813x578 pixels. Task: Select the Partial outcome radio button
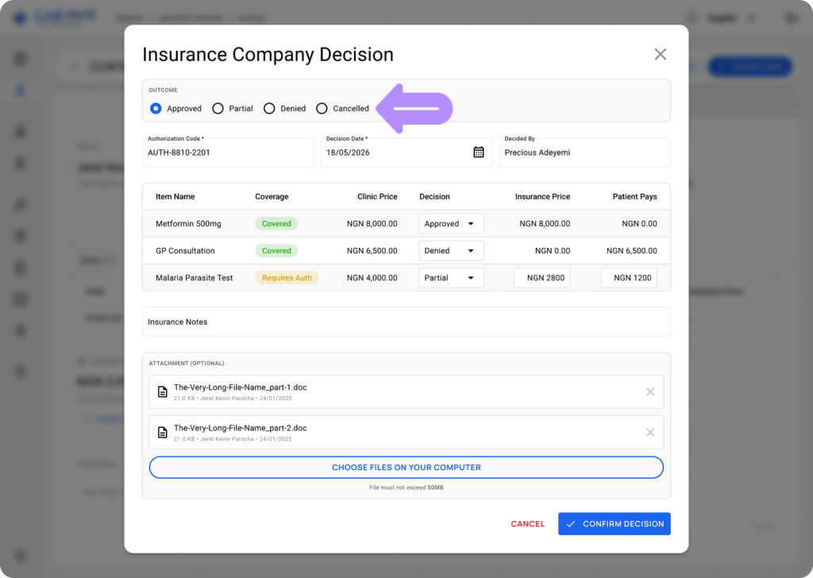[x=218, y=108]
